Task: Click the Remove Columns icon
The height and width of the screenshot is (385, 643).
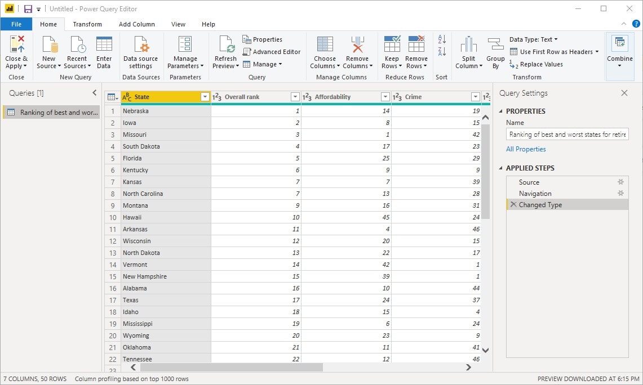Action: 357,44
